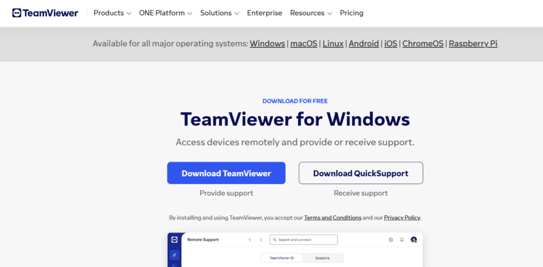Open the settings gear in the app preview
The height and width of the screenshot is (267, 543).
coord(391,240)
